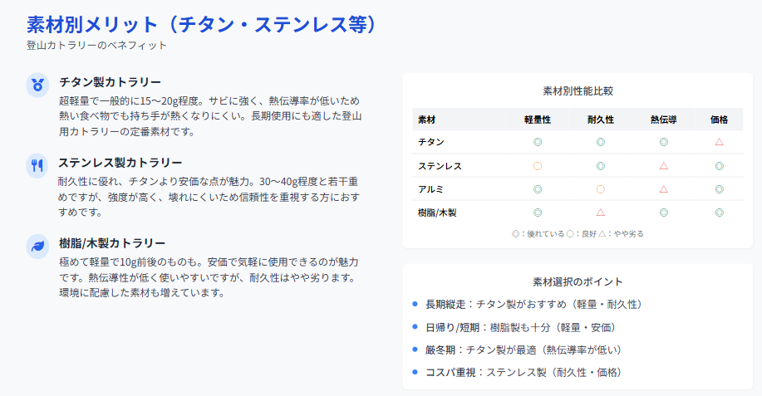762x396 pixels.
Task: Click the medal icon beside チタン製カトラリー
Action: click(37, 84)
